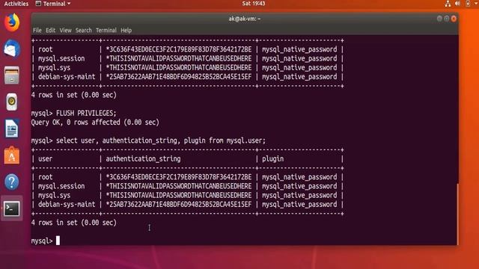The height and width of the screenshot is (269, 479).
Task: Expand the Terminal app menu in top bar
Action: [53, 4]
